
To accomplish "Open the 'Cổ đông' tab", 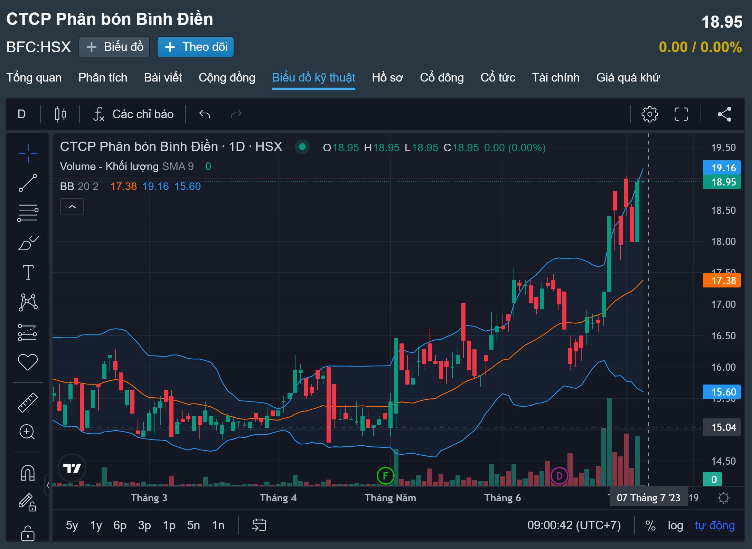I will click(x=442, y=77).
